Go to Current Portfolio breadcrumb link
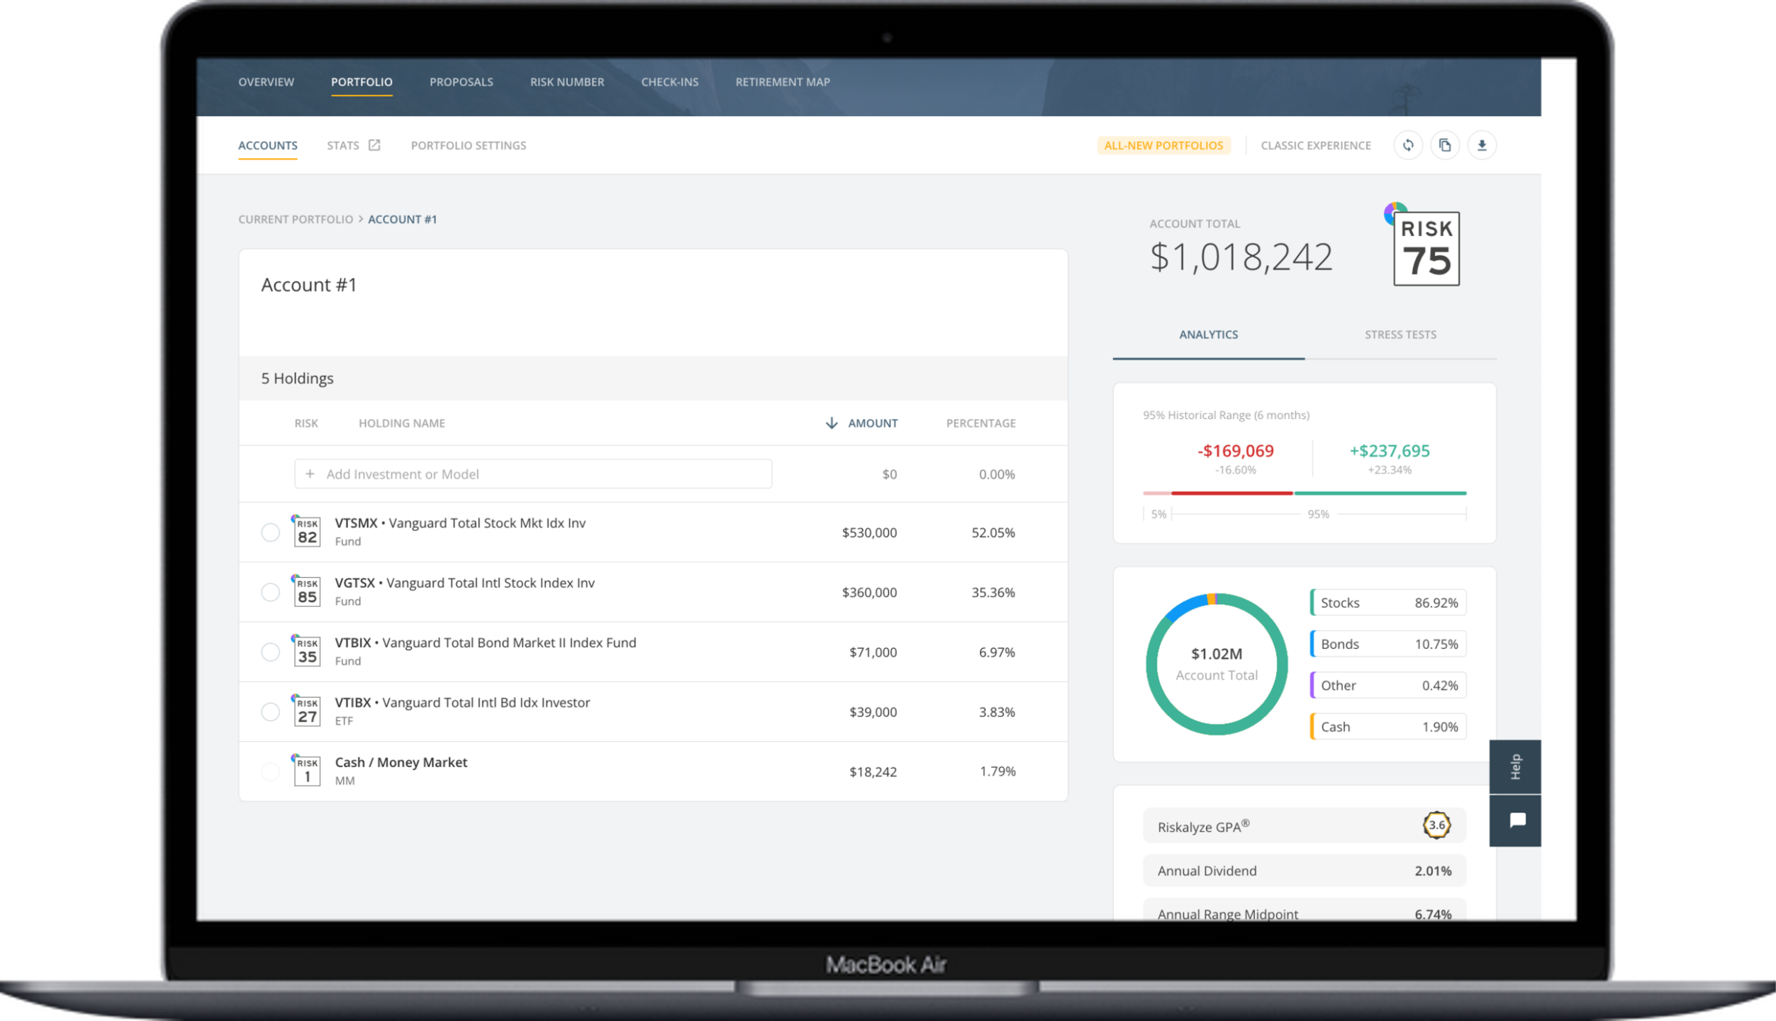Screen dimensions: 1776x1021 295,220
